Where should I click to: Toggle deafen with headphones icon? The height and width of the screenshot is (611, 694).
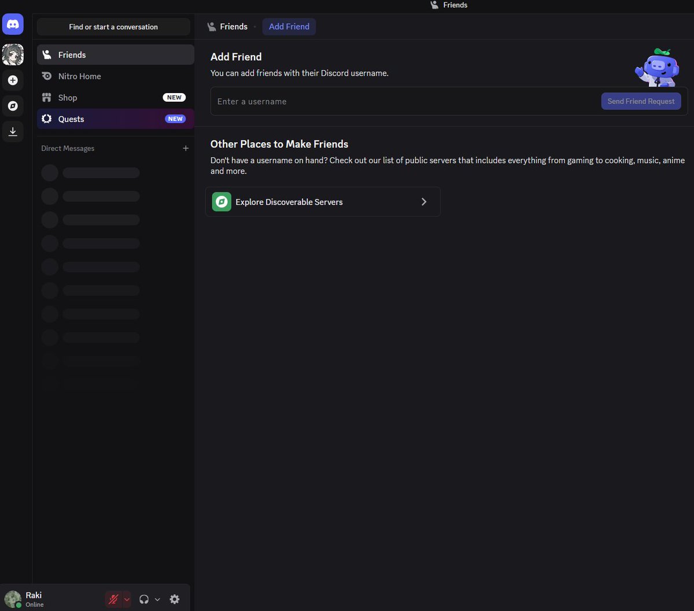[145, 599]
